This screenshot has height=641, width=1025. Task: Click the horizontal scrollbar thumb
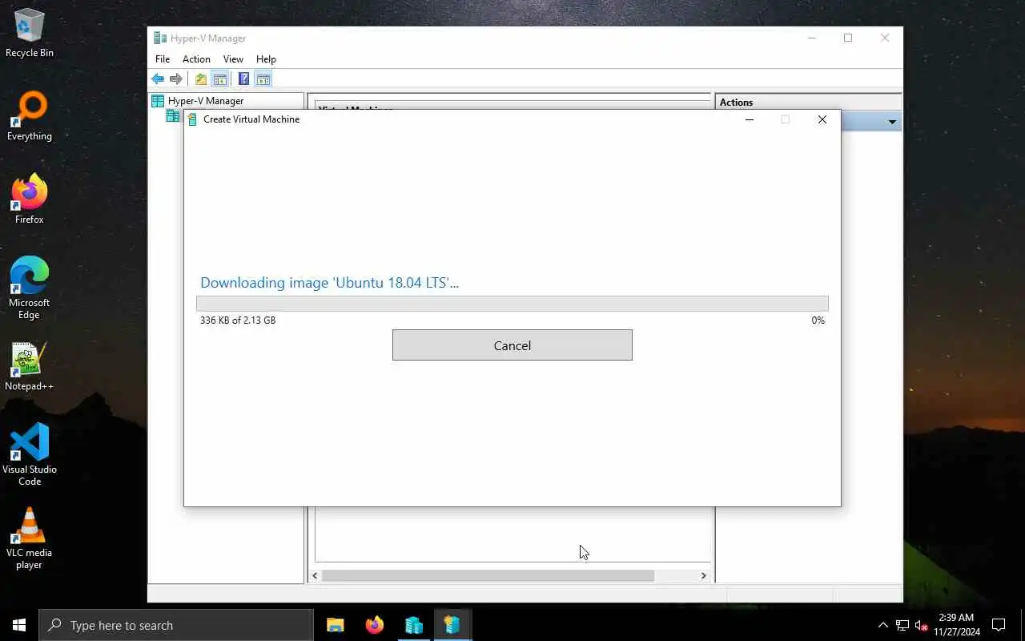tap(488, 575)
